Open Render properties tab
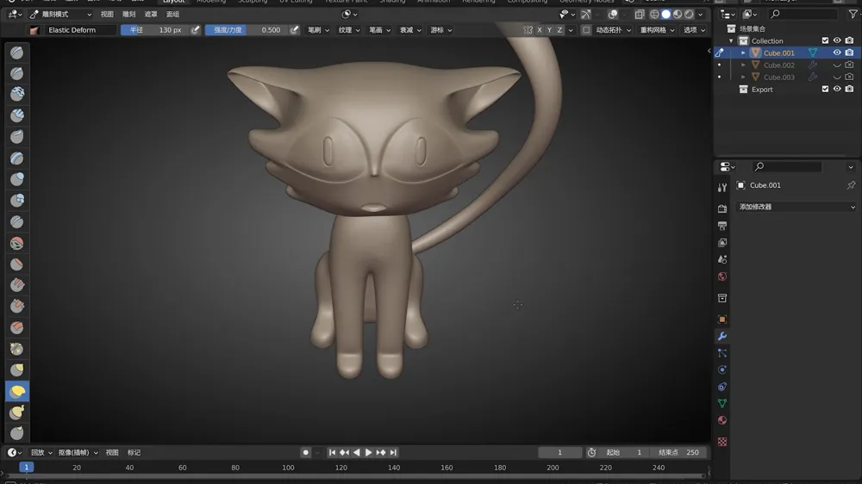This screenshot has height=484, width=862. click(722, 208)
